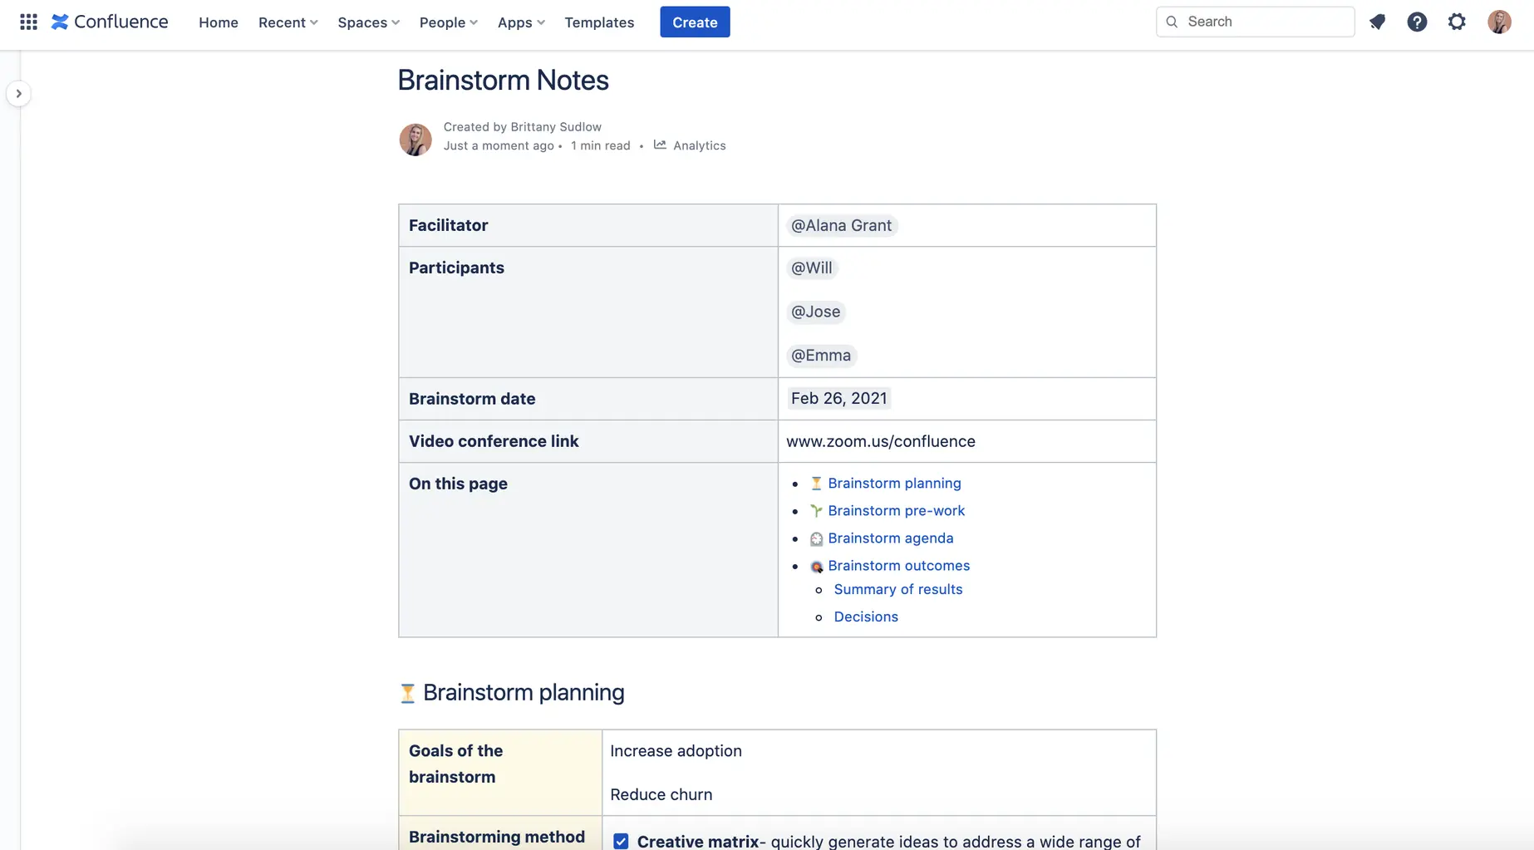Click Brittany Sudlow's profile picture

415,139
